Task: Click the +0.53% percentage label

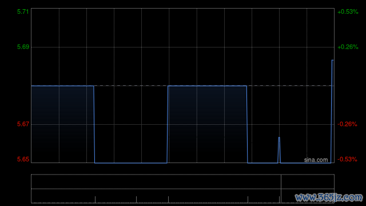Action: (348, 11)
